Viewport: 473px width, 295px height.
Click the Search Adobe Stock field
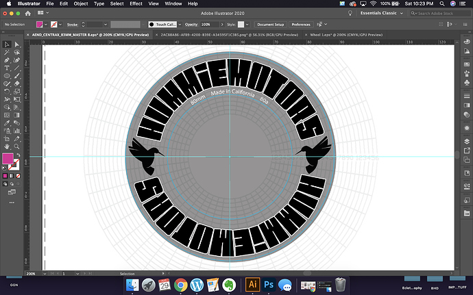[x=440, y=13]
